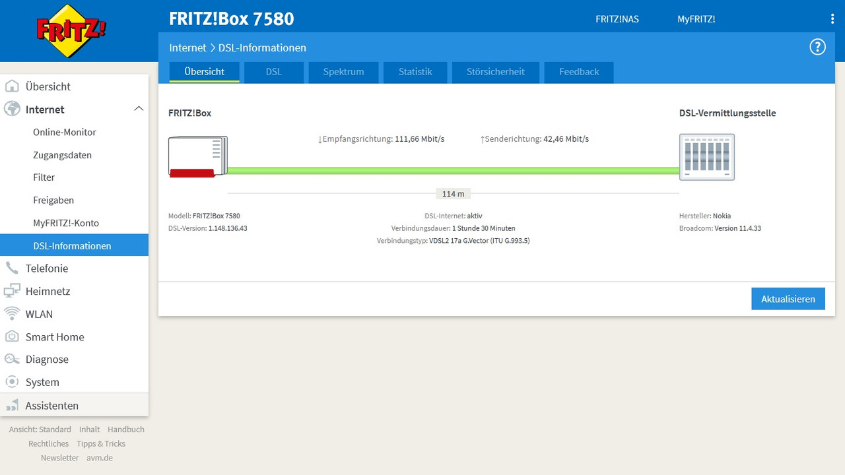Select DSL-Informationen menu entry
This screenshot has width=845, height=475.
[74, 245]
